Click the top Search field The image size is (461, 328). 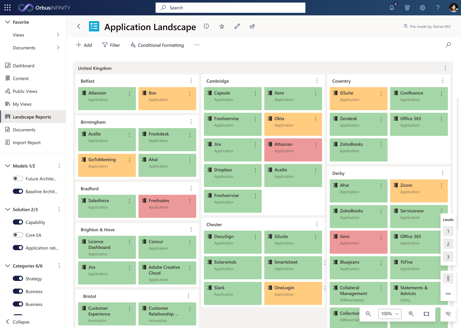point(230,8)
